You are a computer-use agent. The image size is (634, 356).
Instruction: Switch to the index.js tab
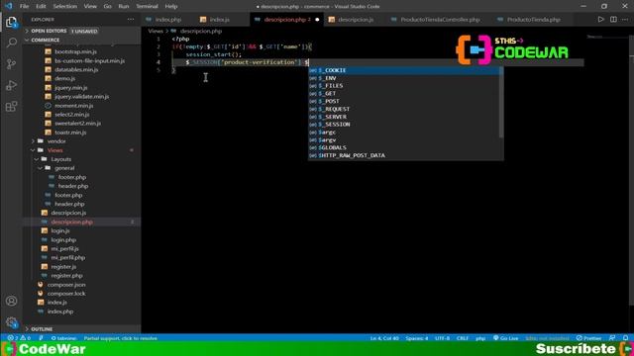click(x=220, y=20)
